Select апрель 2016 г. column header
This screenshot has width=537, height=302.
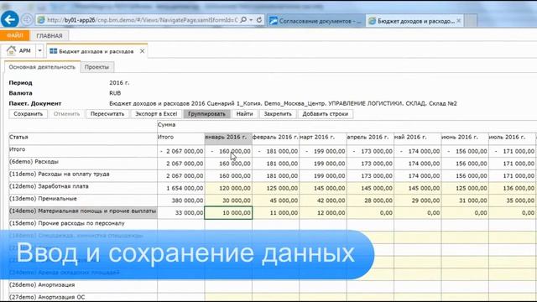(x=370, y=138)
